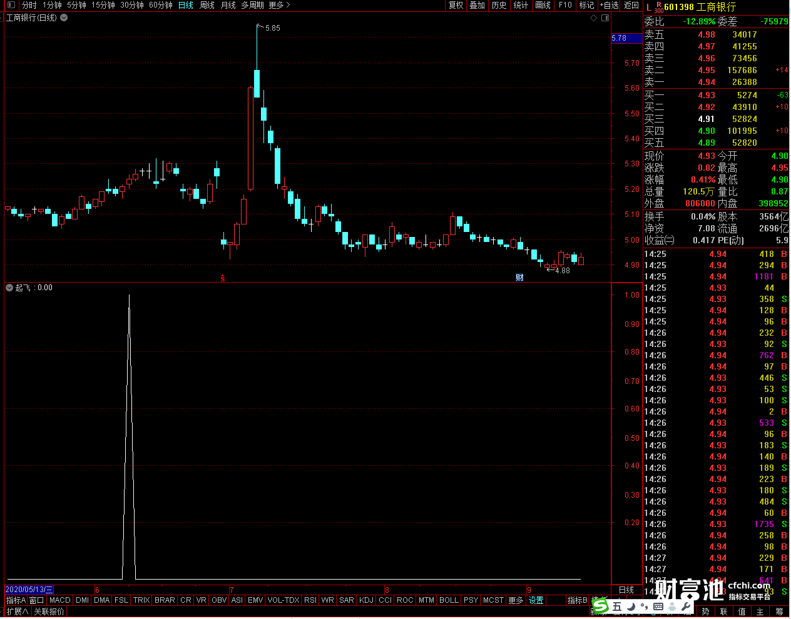The height and width of the screenshot is (619, 791).
Task: Select 指标B indicator group
Action: click(577, 600)
